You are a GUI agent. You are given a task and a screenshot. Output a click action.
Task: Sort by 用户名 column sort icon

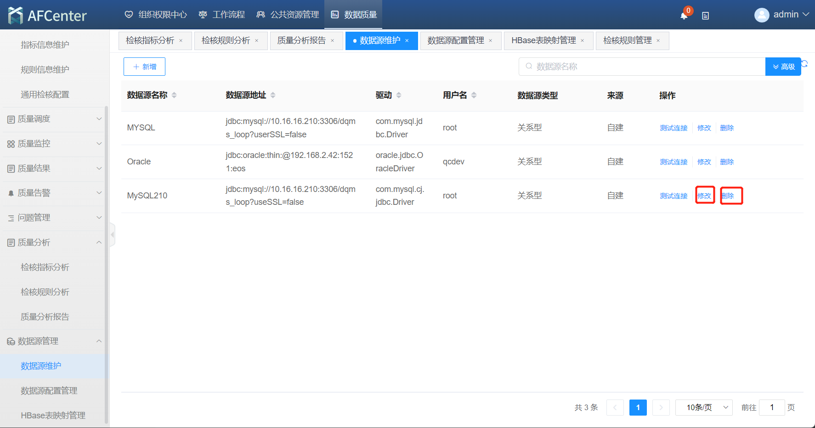click(x=474, y=95)
